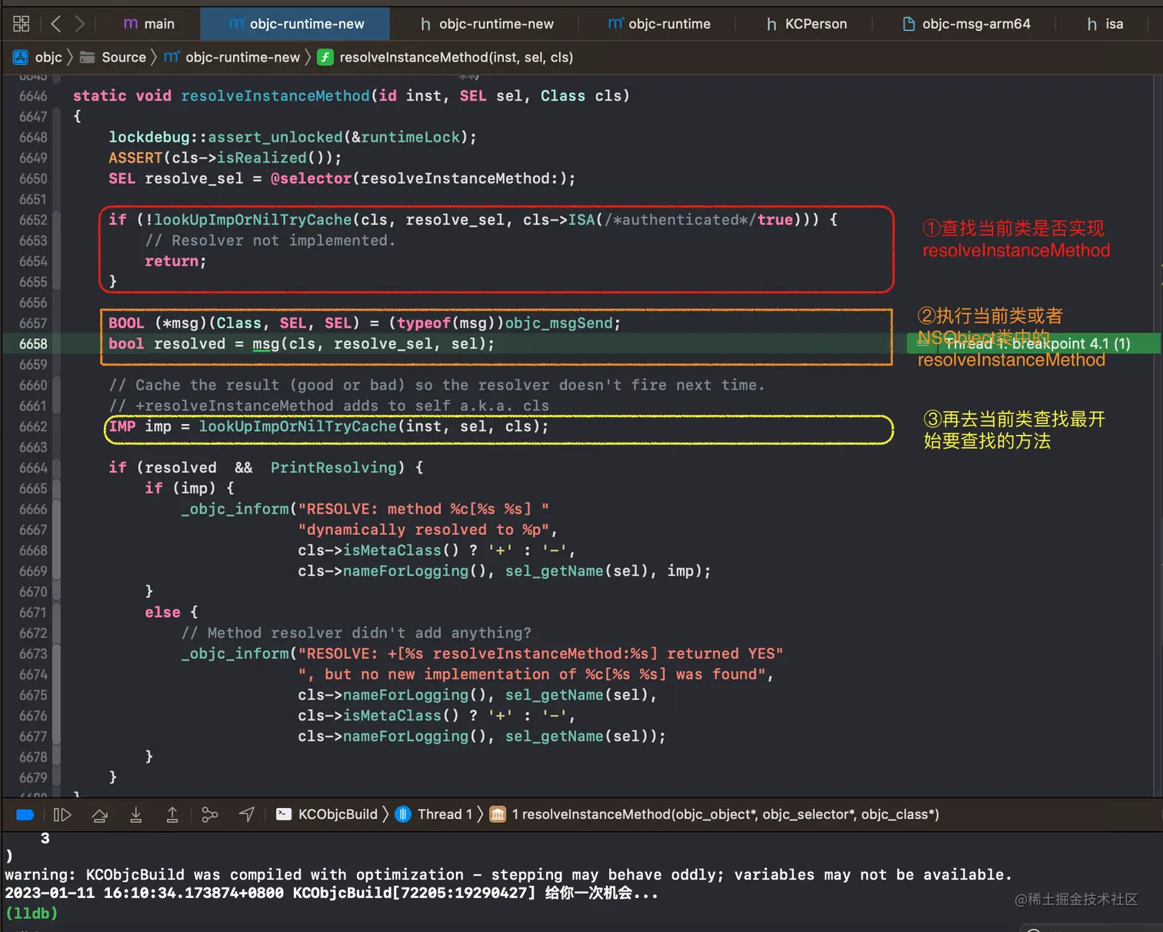Click line number 6658 in the gutter
This screenshot has height=932, width=1163.
tap(33, 344)
